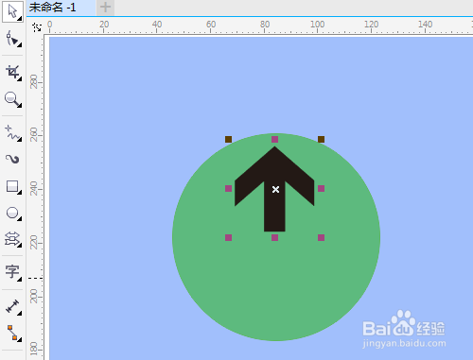Click right-middle selection handle of arrow
The image size is (473, 360).
click(321, 188)
